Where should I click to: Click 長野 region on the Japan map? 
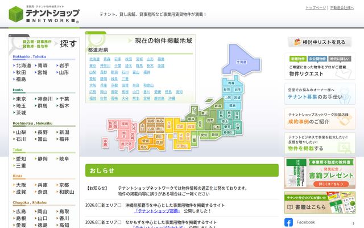click(210, 120)
